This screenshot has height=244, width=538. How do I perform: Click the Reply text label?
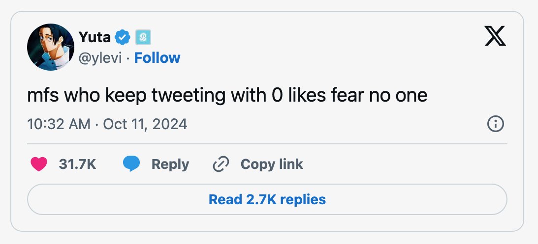click(x=170, y=164)
